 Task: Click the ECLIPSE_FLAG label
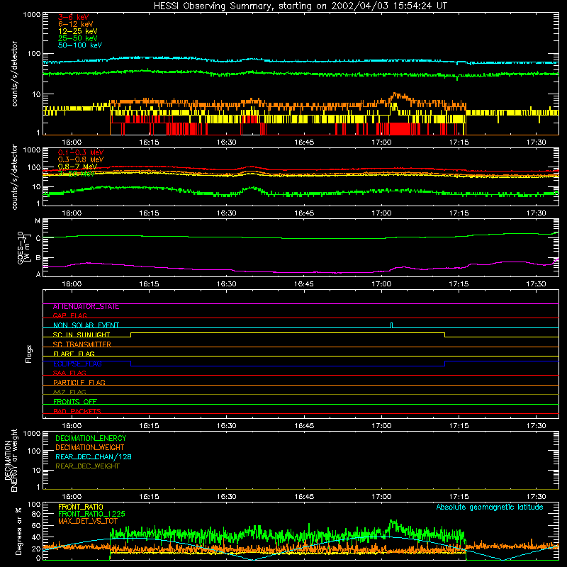coord(77,364)
